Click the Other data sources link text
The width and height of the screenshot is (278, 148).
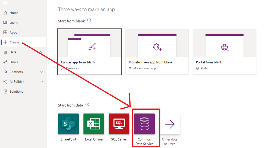pos(170,141)
